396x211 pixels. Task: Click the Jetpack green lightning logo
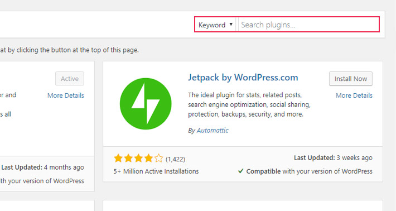pos(146,104)
